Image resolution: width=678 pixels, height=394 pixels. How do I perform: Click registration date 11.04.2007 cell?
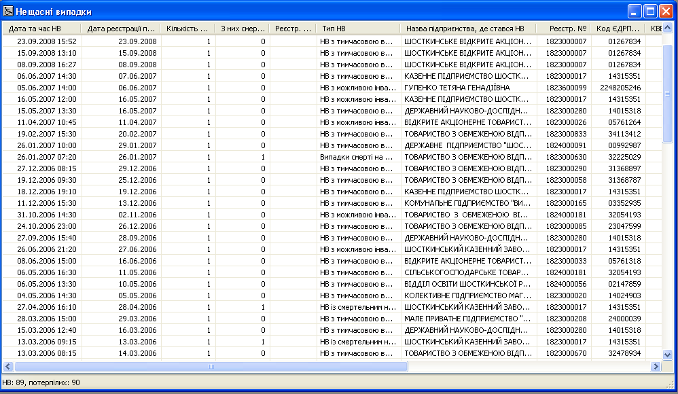[122, 122]
